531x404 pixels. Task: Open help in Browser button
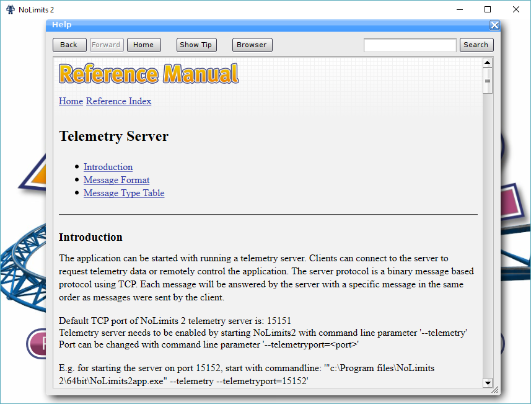(252, 45)
